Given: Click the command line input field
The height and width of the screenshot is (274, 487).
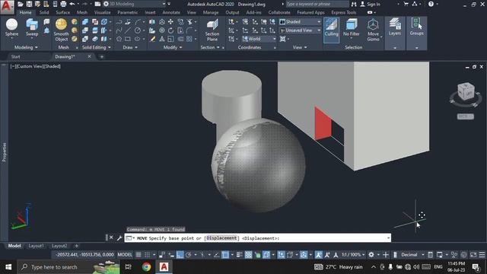Looking at the screenshot, I should (x=258, y=238).
